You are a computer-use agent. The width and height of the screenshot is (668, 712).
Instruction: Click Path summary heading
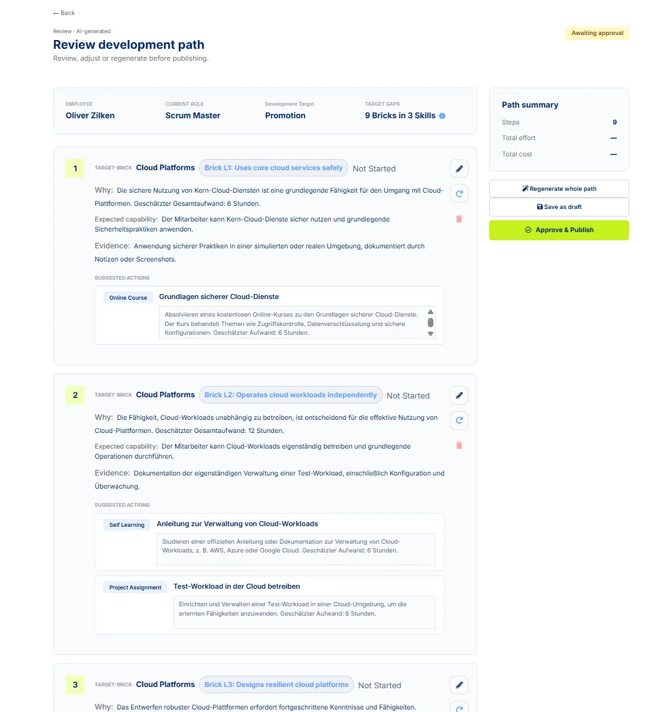click(x=530, y=105)
